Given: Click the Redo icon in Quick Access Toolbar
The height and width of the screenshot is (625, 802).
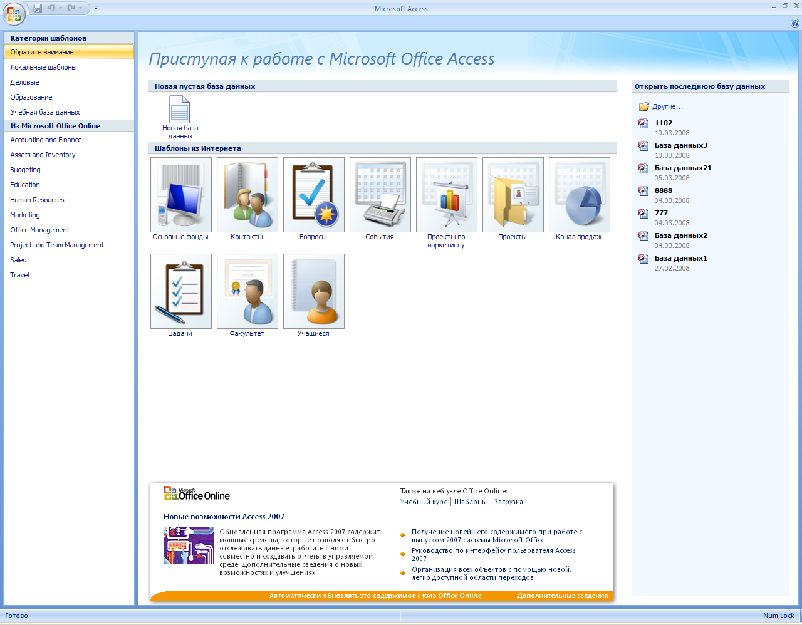Looking at the screenshot, I should pyautogui.click(x=71, y=8).
